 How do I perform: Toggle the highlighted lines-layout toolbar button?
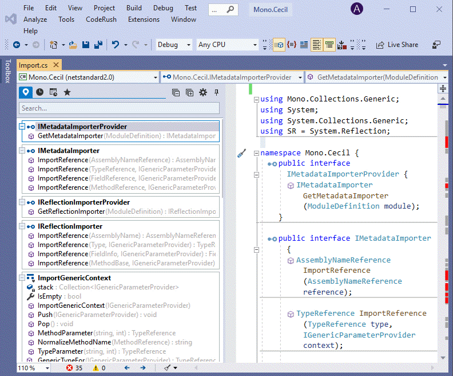point(317,45)
